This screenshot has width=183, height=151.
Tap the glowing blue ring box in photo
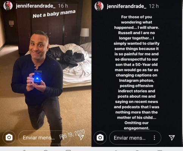[x=38, y=77]
